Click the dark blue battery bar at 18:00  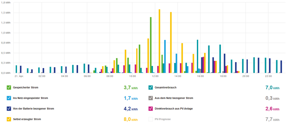[x=224, y=63]
